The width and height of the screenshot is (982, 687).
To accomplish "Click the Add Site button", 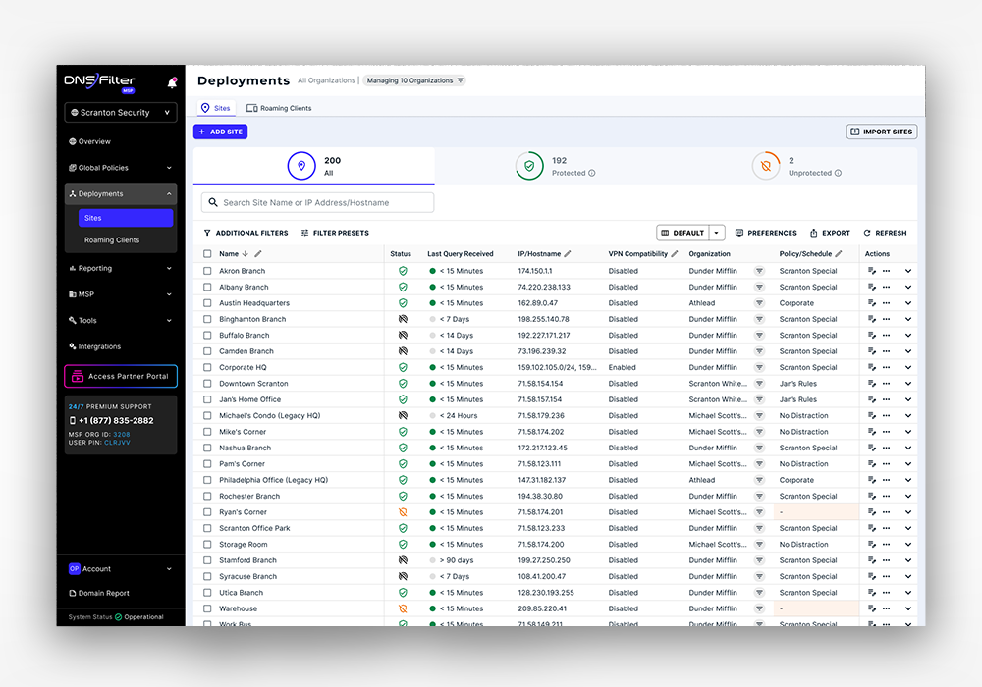I will point(220,132).
